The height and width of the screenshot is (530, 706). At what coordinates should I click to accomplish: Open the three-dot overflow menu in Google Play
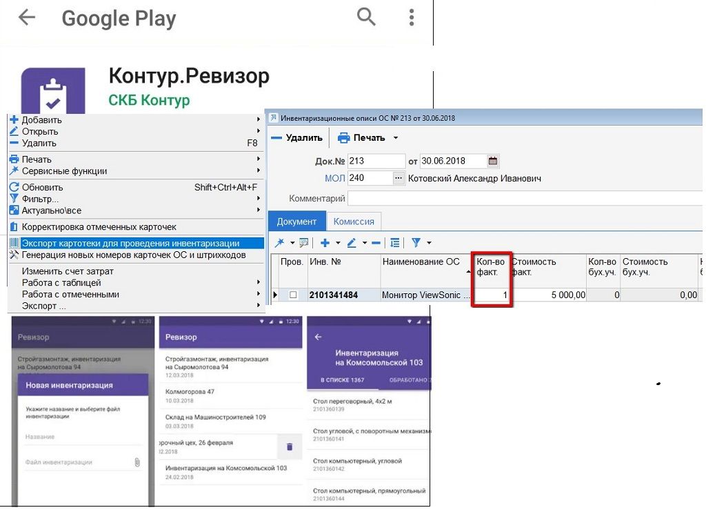[x=411, y=17]
